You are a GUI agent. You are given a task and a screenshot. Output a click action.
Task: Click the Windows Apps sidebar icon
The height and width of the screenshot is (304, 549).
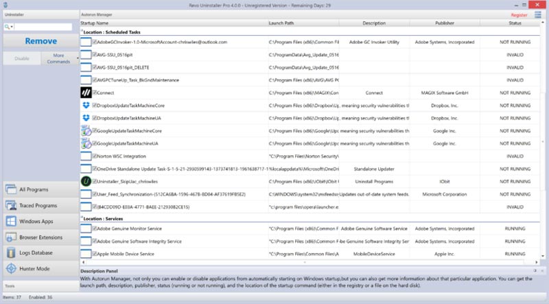click(x=11, y=221)
